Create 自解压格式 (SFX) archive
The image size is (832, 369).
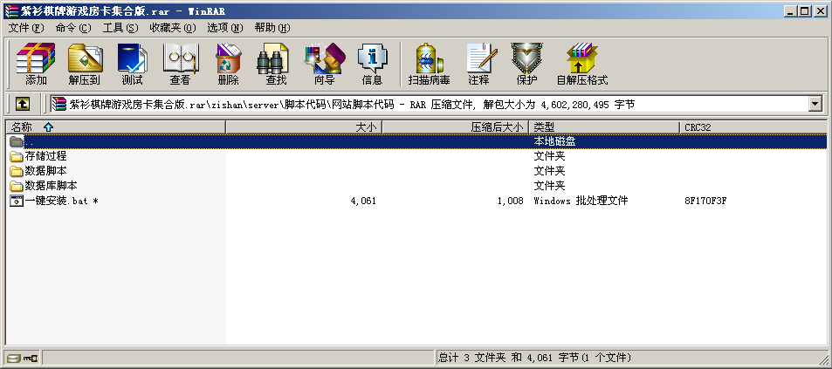click(x=581, y=64)
